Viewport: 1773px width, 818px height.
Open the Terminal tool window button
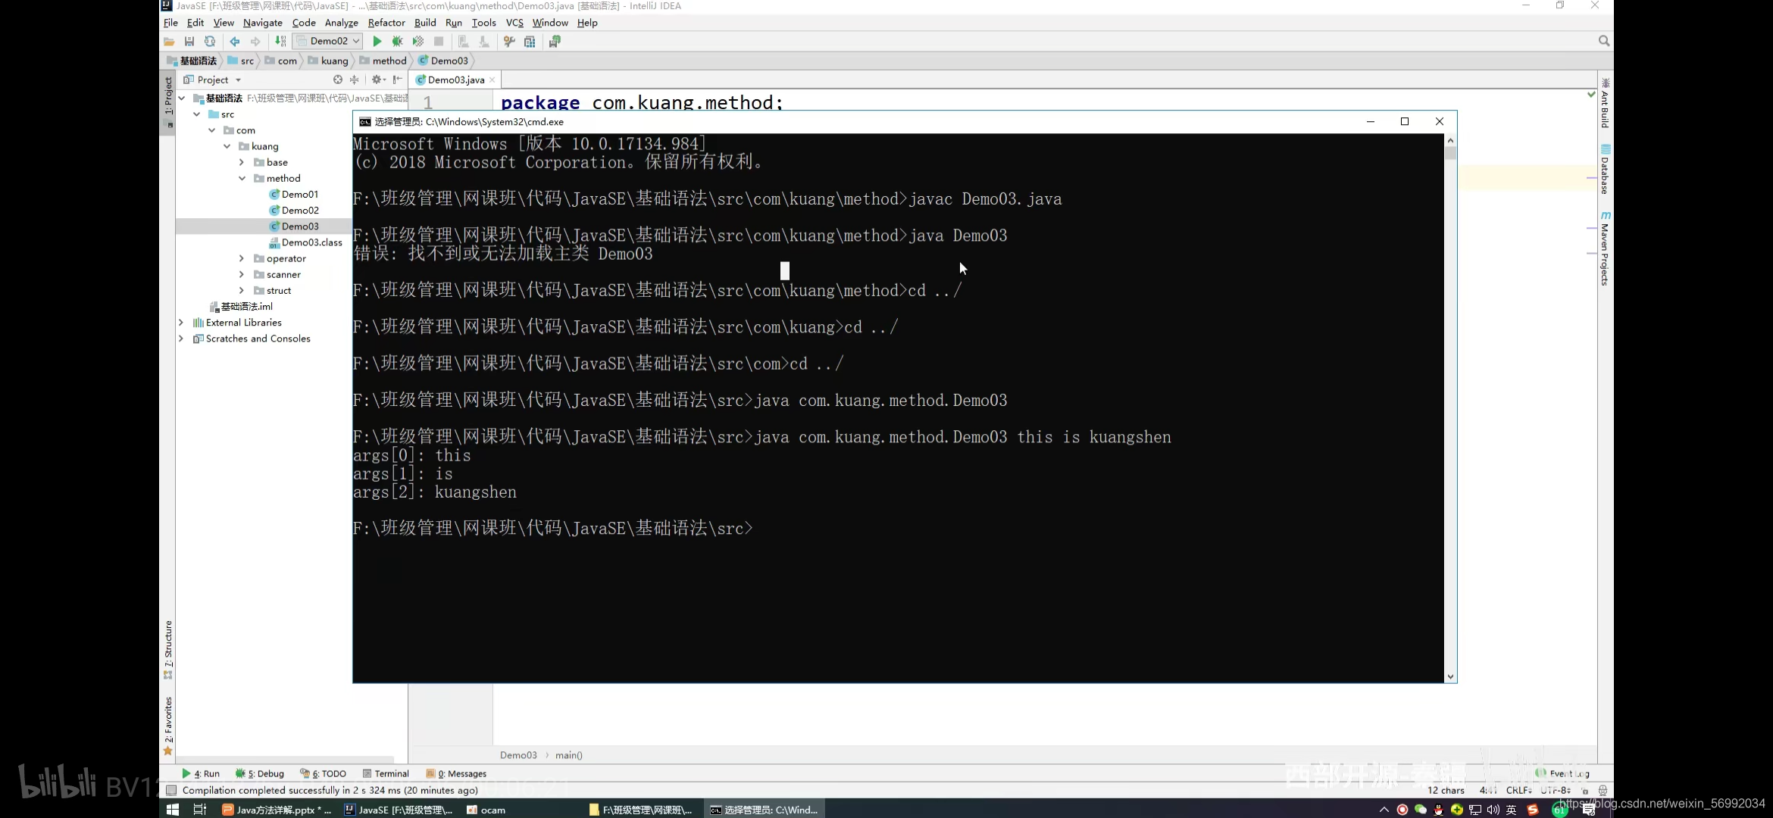(386, 773)
